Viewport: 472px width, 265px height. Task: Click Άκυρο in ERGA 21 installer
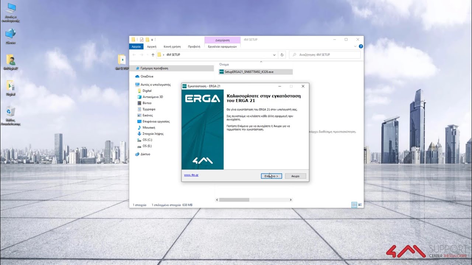click(x=295, y=176)
